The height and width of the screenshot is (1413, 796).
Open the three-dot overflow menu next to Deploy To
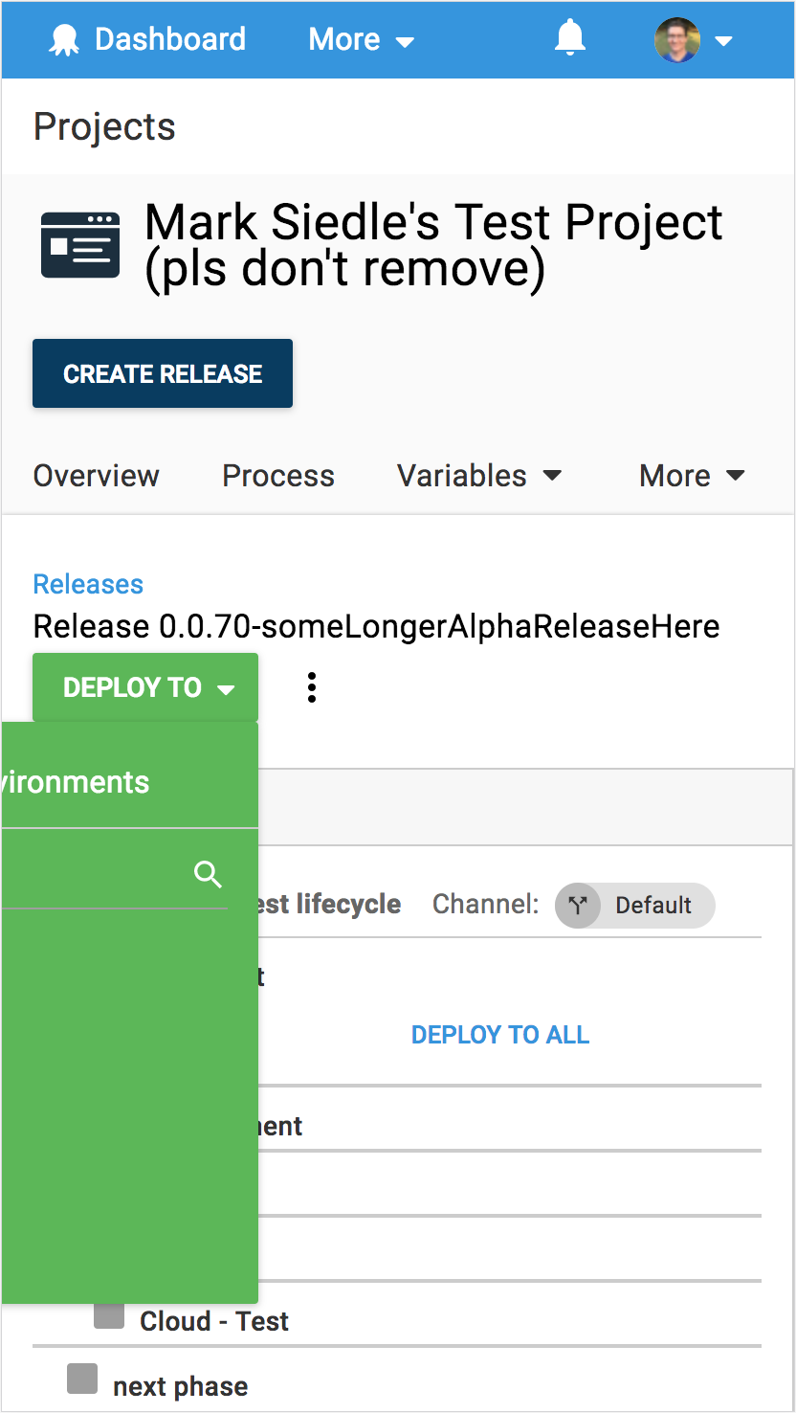coord(311,686)
